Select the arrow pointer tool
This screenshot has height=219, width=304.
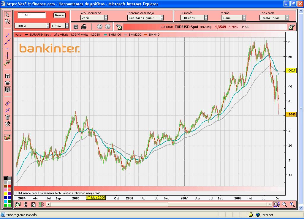click(7, 15)
